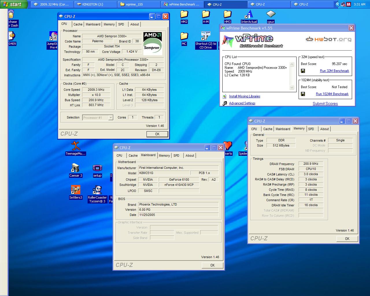Switch to wPrime Benchmark taskbar button

[182, 4]
